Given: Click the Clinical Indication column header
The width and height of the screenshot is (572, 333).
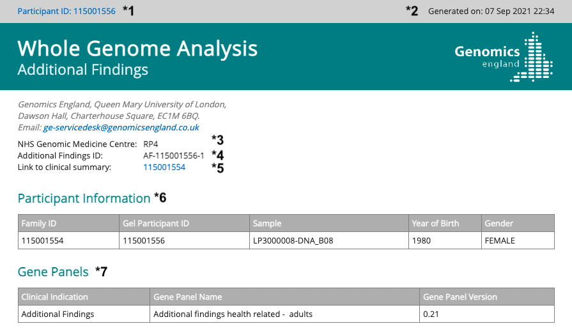Looking at the screenshot, I should (x=55, y=297).
